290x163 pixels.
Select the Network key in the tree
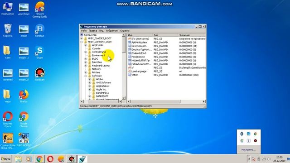pos(97,69)
